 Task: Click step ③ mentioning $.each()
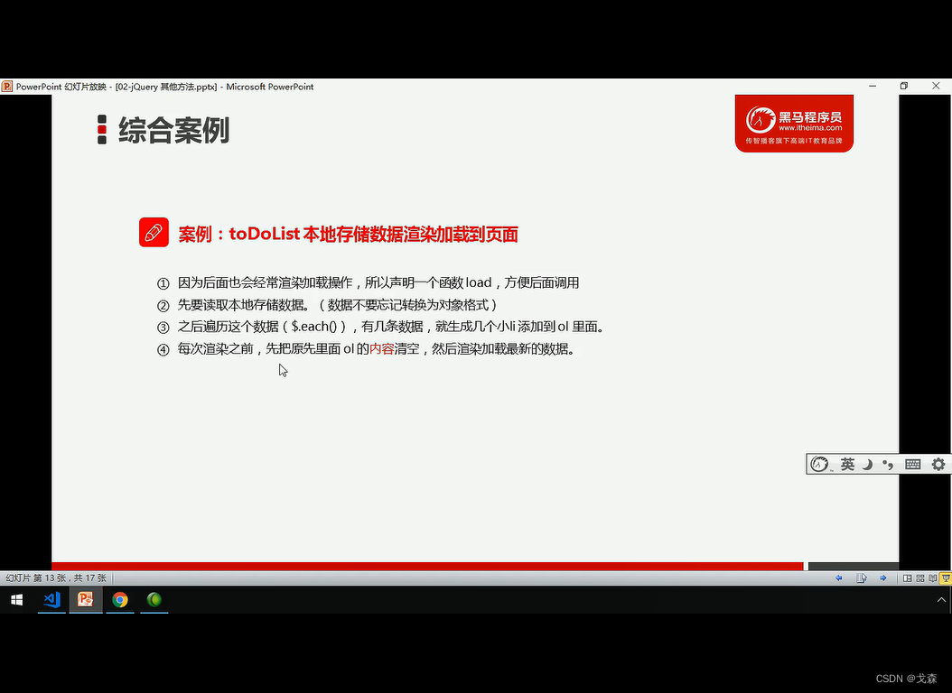[x=381, y=327]
